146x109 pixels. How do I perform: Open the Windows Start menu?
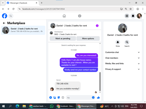tap(4, 106)
